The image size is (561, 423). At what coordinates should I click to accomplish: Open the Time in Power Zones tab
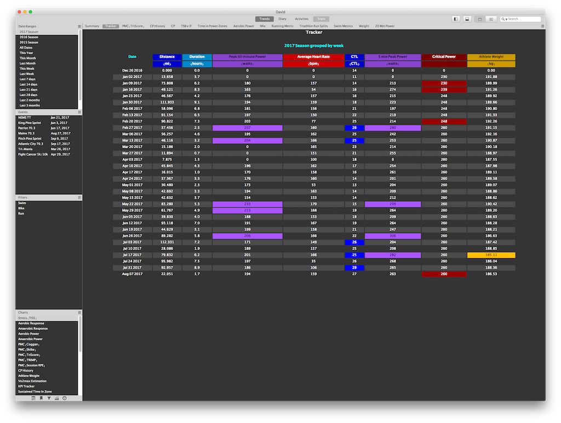coord(212,26)
